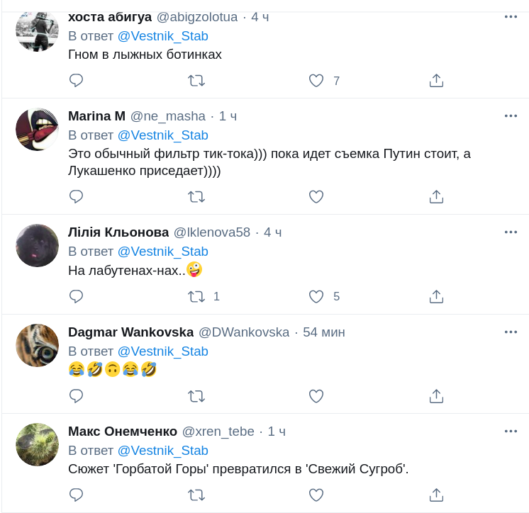Open more options on Макс Онемченко's tweet
Screen dimensions: 529x513
tap(511, 431)
